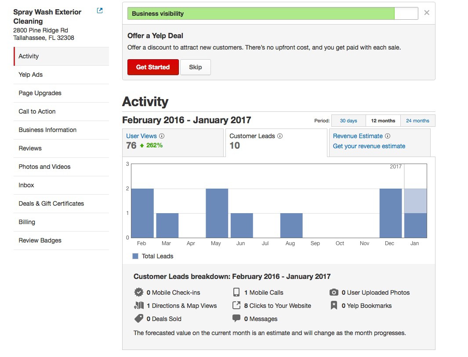Image resolution: width=468 pixels, height=357 pixels.
Task: Click the June leads bar
Action: click(242, 225)
